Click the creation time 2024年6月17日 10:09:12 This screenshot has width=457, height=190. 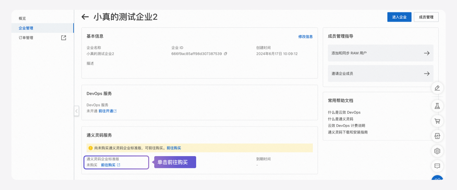[277, 54]
